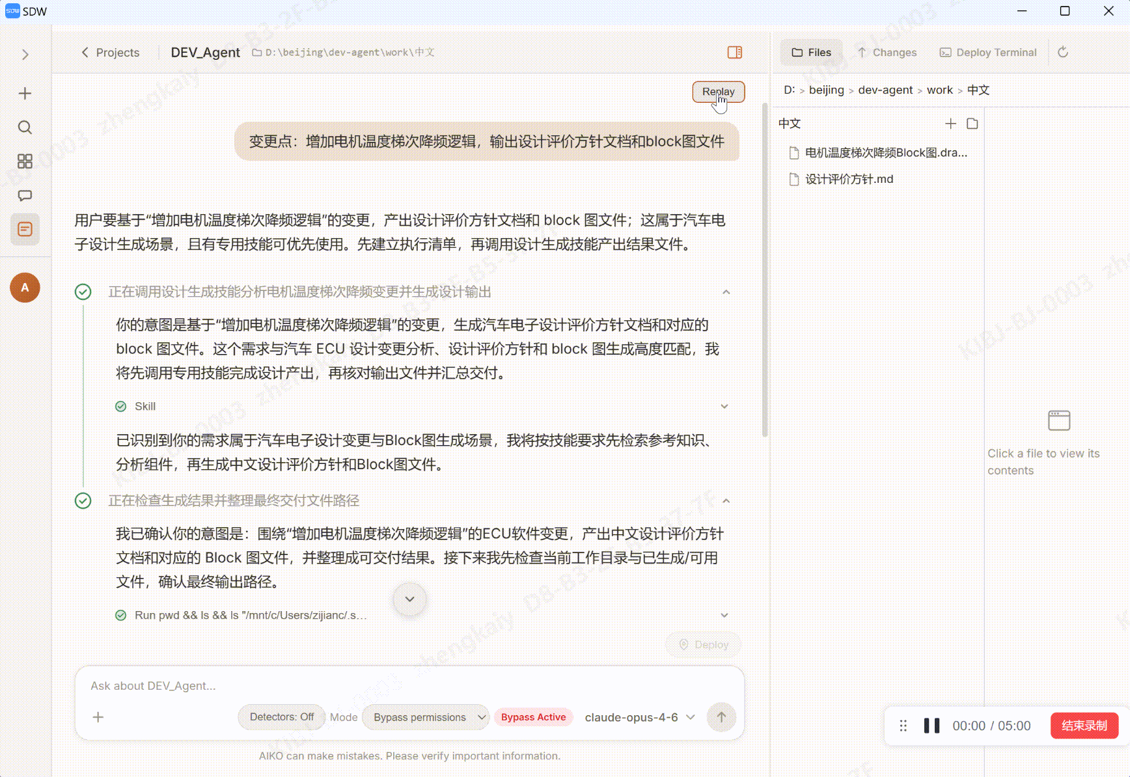Viewport: 1130px width, 777px height.
Task: Click the attachment plus icon in the chat input
Action: click(x=98, y=717)
